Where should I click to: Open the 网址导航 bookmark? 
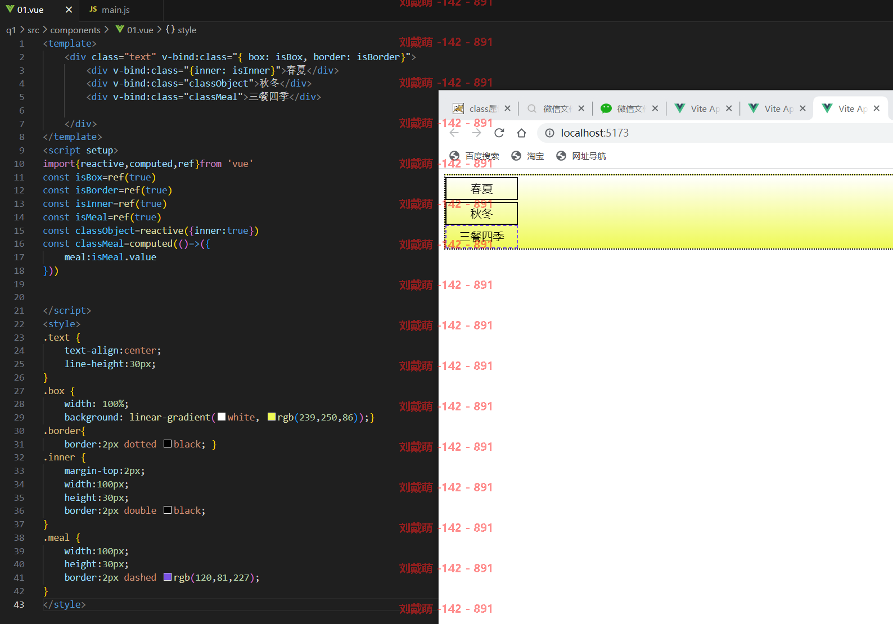pyautogui.click(x=581, y=156)
